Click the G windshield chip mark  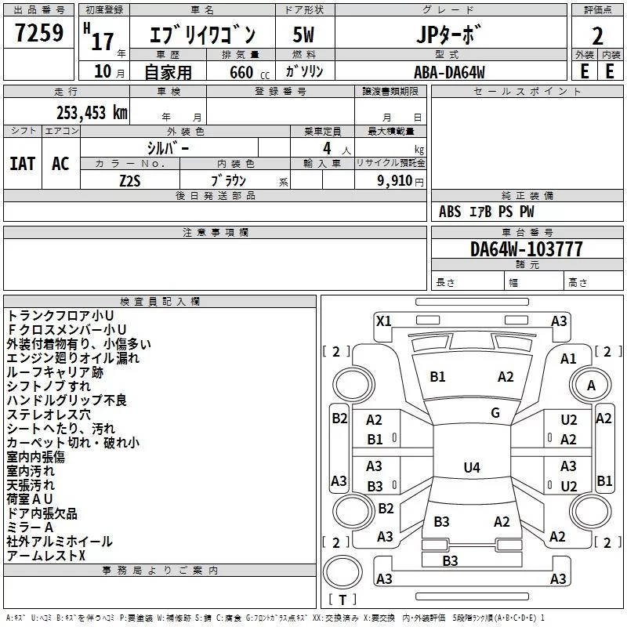[x=495, y=412]
